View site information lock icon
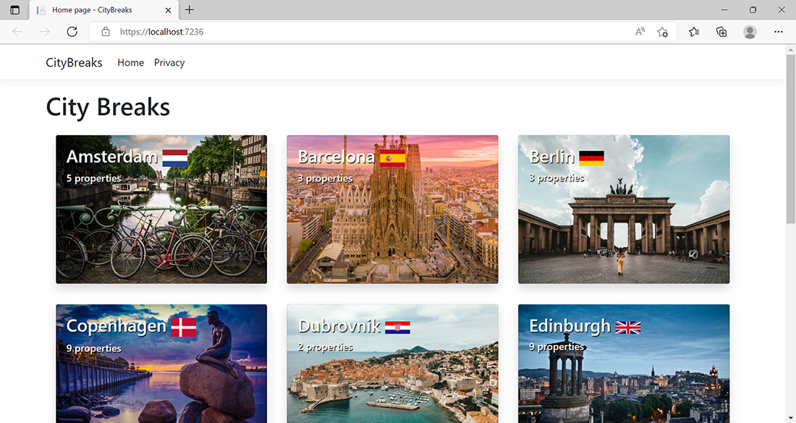Viewport: 796px width, 423px height. click(106, 31)
